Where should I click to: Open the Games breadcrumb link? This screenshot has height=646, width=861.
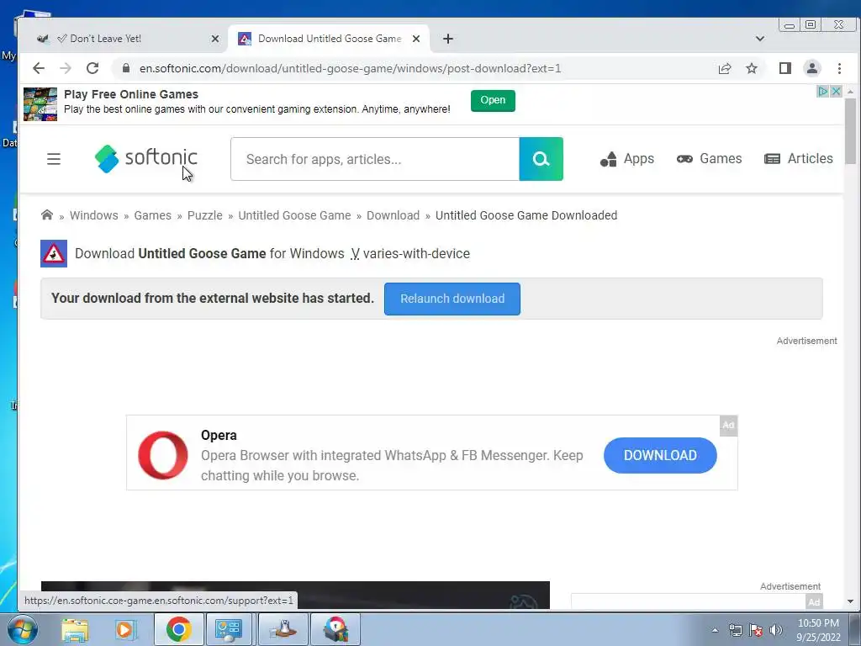[x=153, y=215]
